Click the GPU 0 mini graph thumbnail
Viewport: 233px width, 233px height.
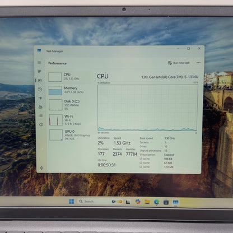pyautogui.click(x=56, y=135)
